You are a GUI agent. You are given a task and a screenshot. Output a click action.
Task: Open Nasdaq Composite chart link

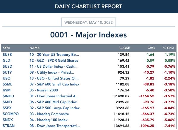pos(49,114)
